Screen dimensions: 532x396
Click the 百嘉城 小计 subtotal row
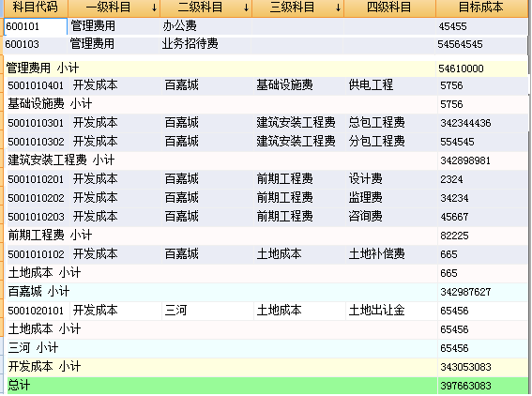[x=267, y=292]
